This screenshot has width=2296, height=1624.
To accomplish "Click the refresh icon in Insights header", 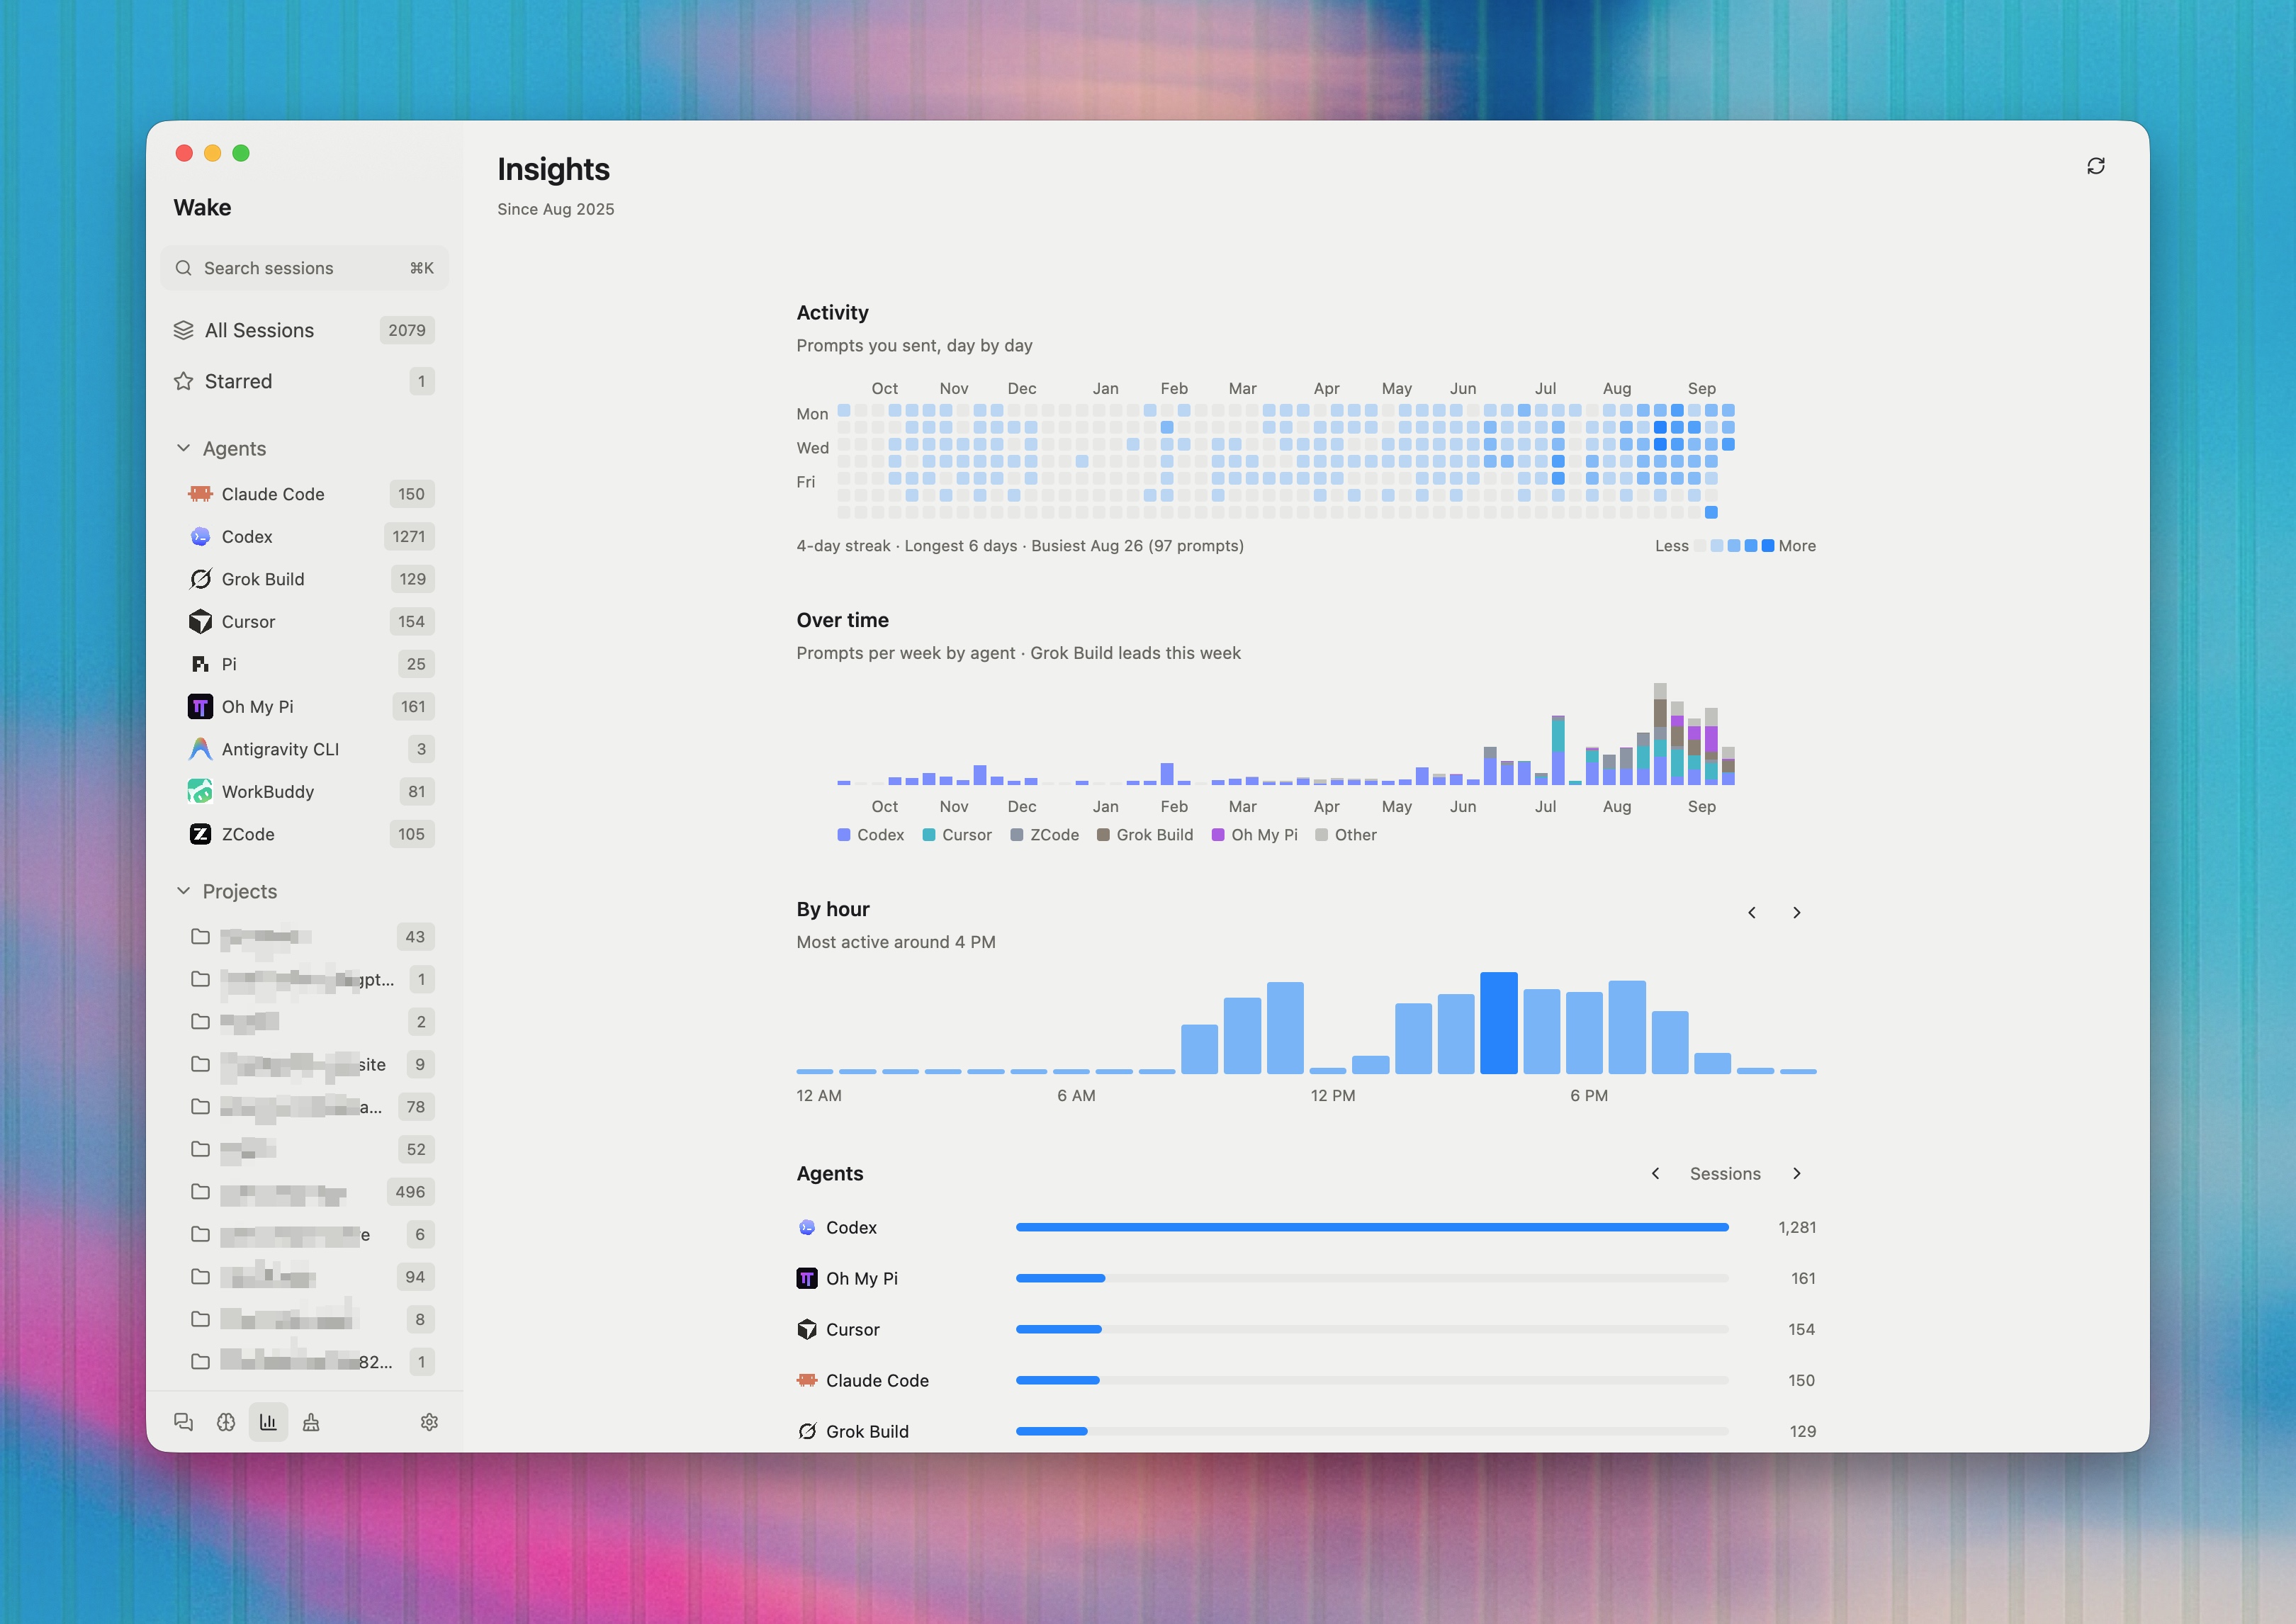I will (x=2095, y=166).
